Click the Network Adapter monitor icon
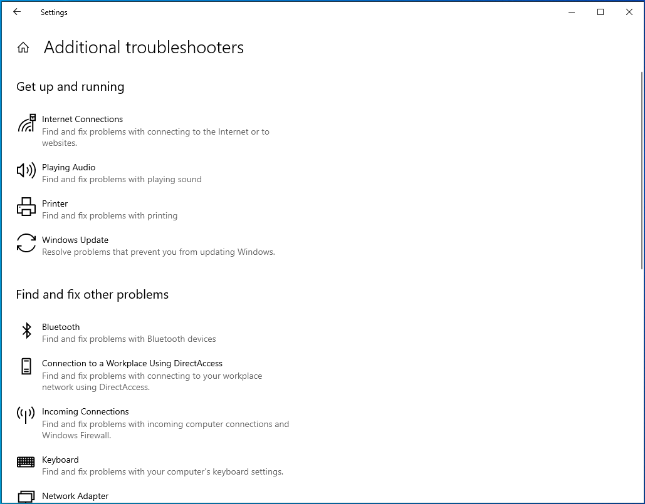 click(26, 496)
